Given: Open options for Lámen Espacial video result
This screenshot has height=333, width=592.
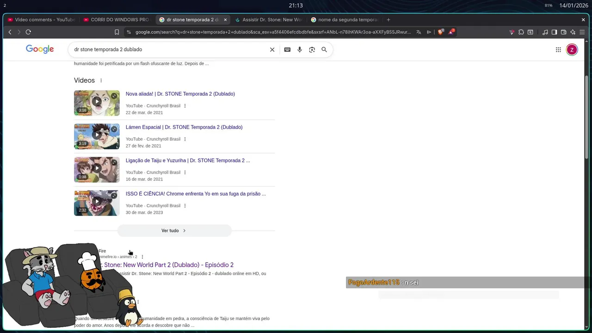Looking at the screenshot, I should pyautogui.click(x=185, y=139).
